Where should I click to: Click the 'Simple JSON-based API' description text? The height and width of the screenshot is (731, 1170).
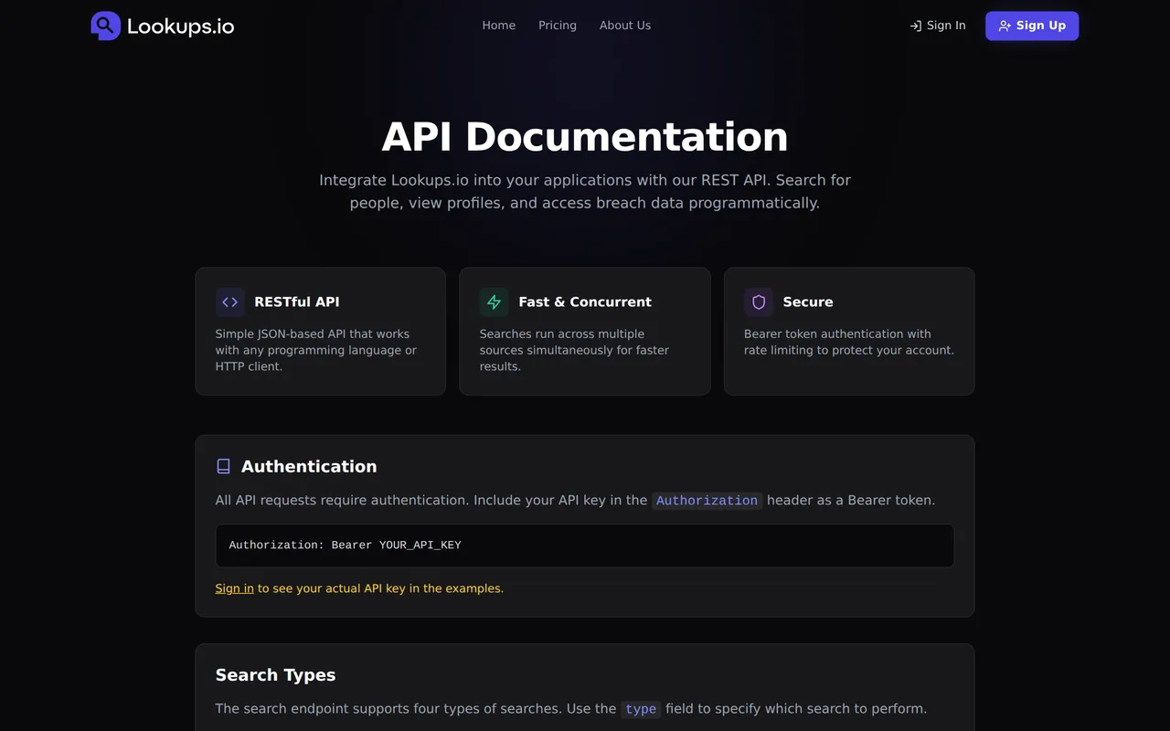[316, 350]
